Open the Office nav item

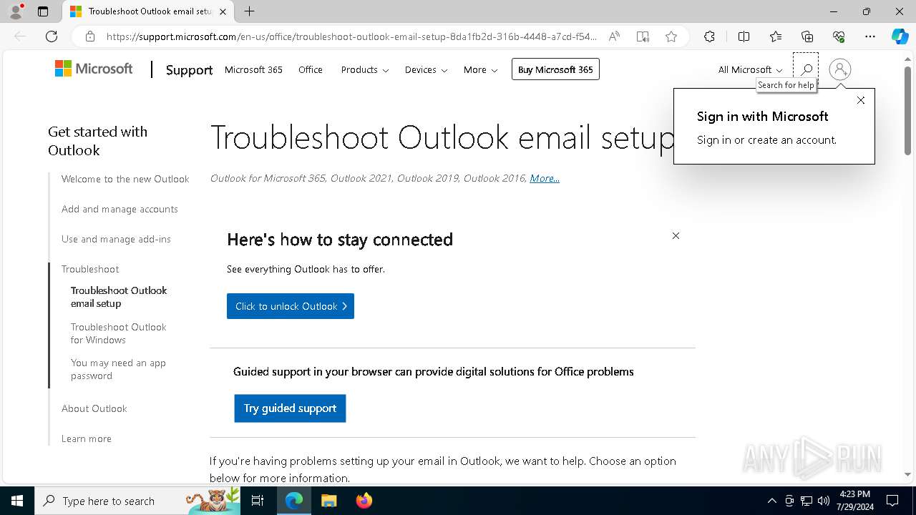pos(311,69)
